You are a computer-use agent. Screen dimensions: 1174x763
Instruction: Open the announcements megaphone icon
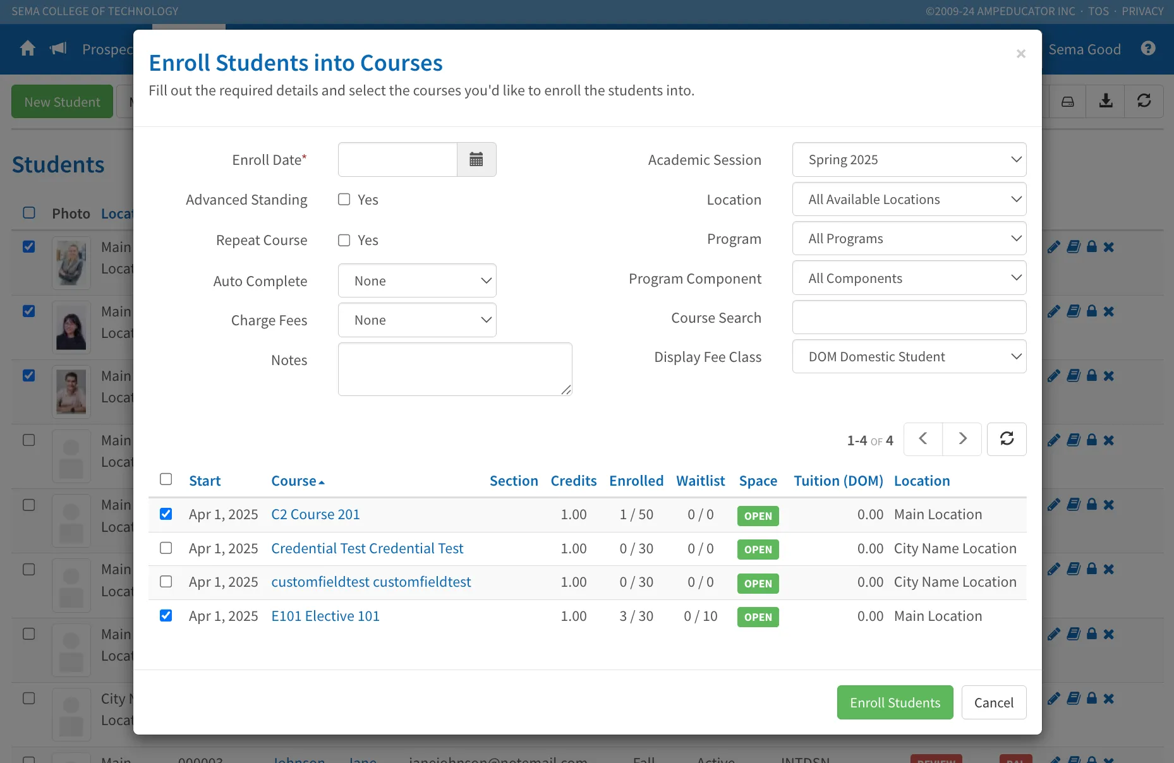click(58, 49)
